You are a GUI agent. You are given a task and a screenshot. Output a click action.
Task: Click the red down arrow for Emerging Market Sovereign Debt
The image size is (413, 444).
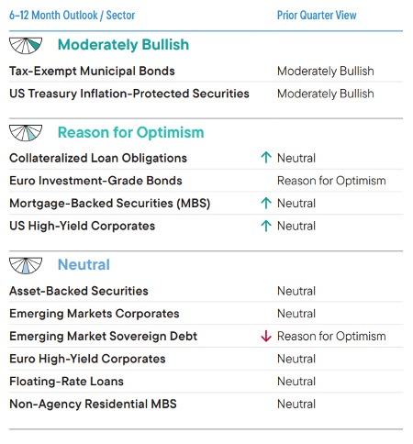click(x=266, y=336)
